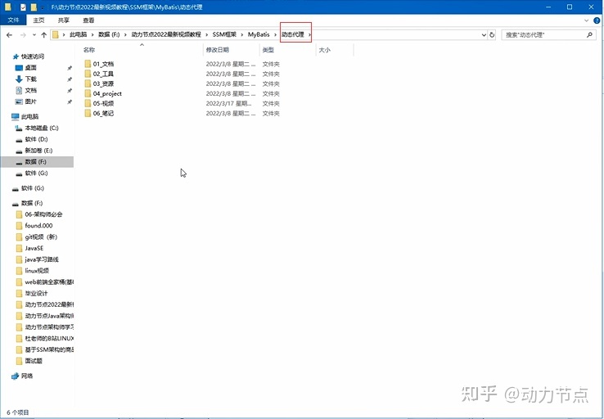Click the 快速访问 star icon
The width and height of the screenshot is (604, 419).
click(x=16, y=56)
